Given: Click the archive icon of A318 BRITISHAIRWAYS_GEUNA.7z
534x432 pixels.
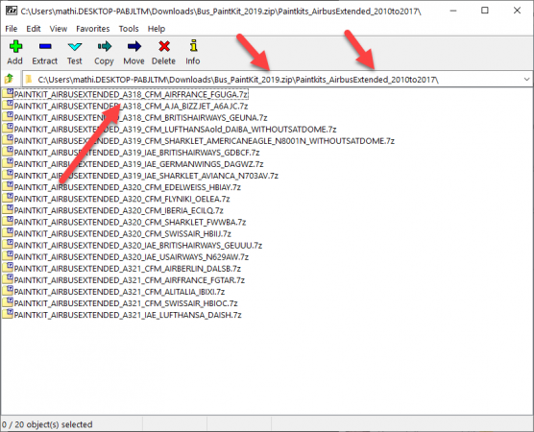Looking at the screenshot, I should [x=8, y=117].
